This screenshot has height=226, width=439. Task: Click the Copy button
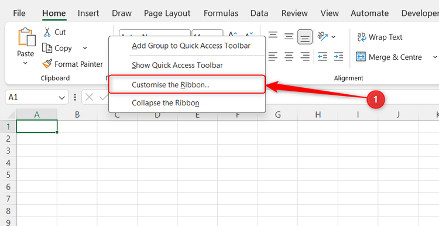[x=57, y=48]
